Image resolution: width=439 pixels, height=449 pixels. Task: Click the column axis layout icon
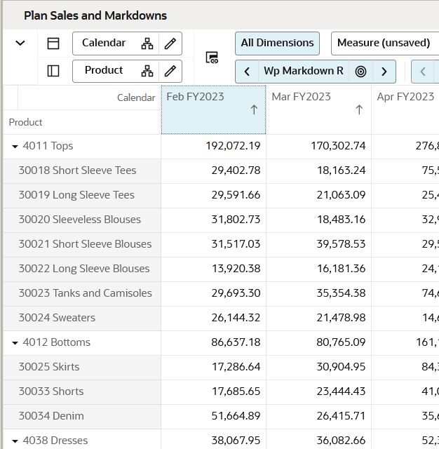pyautogui.click(x=53, y=43)
